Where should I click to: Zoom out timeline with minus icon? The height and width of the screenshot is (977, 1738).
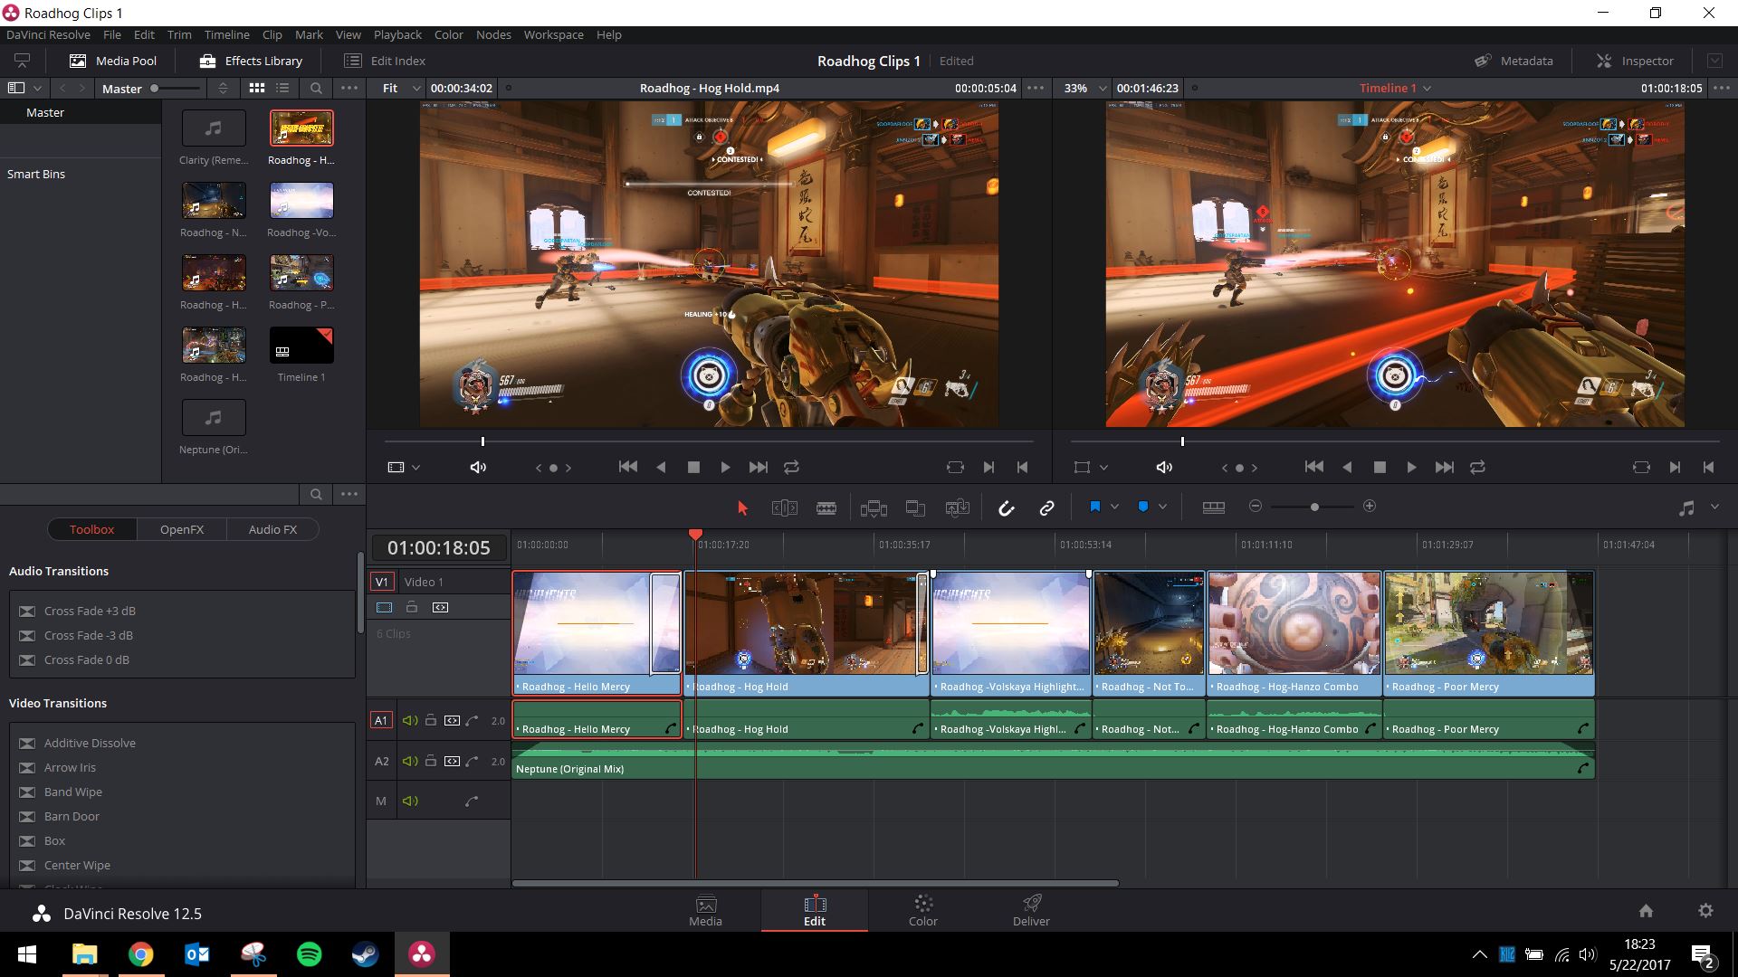pyautogui.click(x=1256, y=507)
